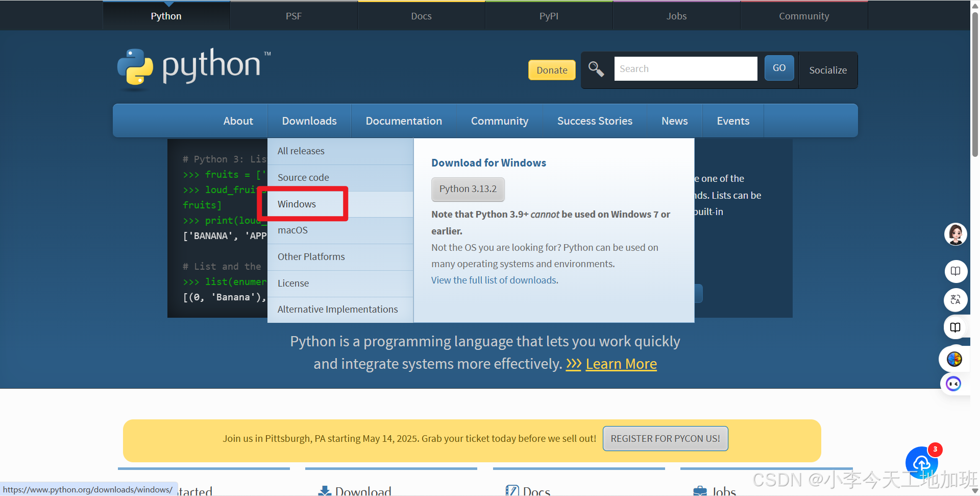Click the Donate button

(552, 70)
